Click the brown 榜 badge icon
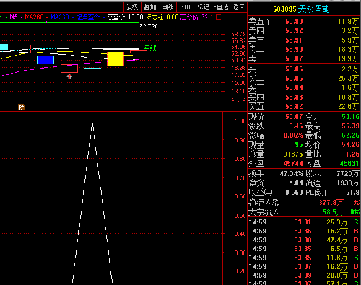Image resolution: width=361 pixels, height=285 pixels. [x=22, y=108]
